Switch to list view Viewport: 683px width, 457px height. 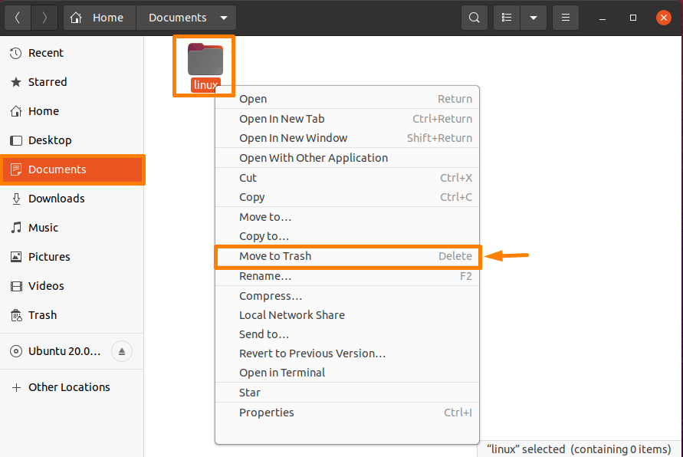pyautogui.click(x=506, y=17)
